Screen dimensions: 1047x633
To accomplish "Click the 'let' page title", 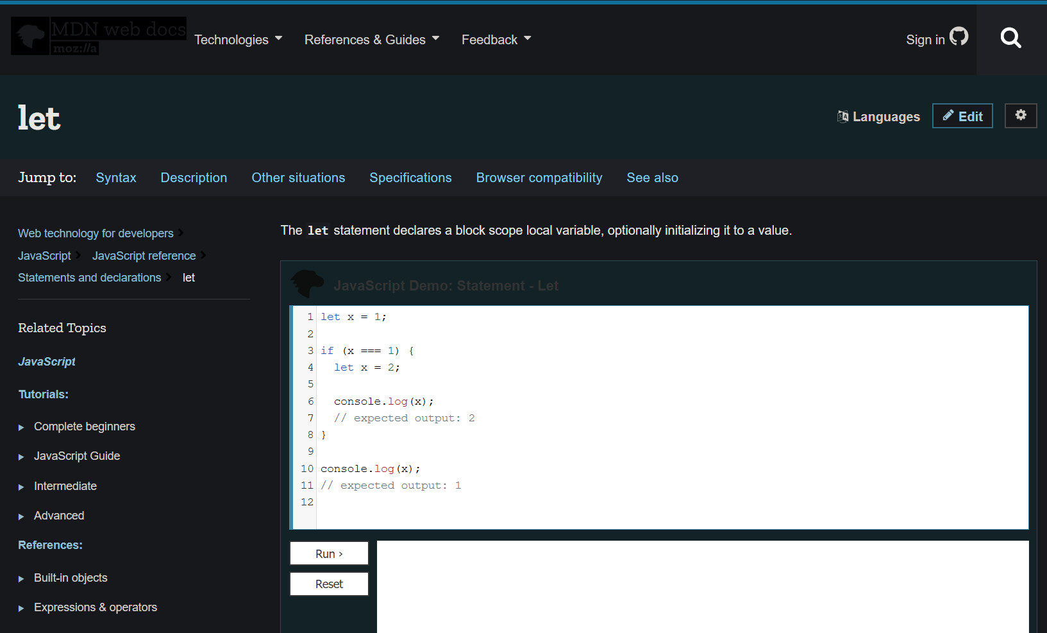I will pyautogui.click(x=39, y=118).
